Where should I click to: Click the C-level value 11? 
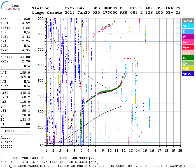click(28, 131)
